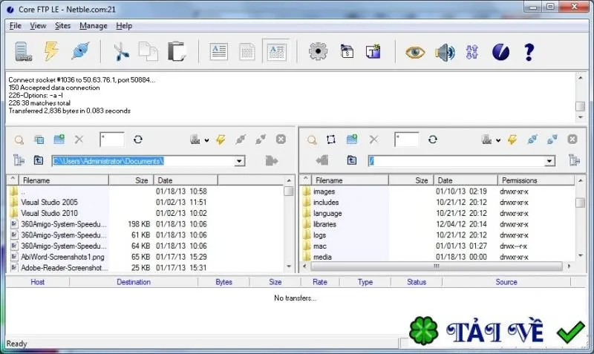Click the log pane scroll down arrow
Viewport: 594px width, 354px height.
581,117
